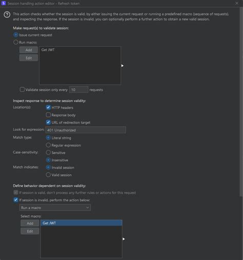Click the help question mark icon
The image size is (243, 260).
pyautogui.click(x=7, y=15)
